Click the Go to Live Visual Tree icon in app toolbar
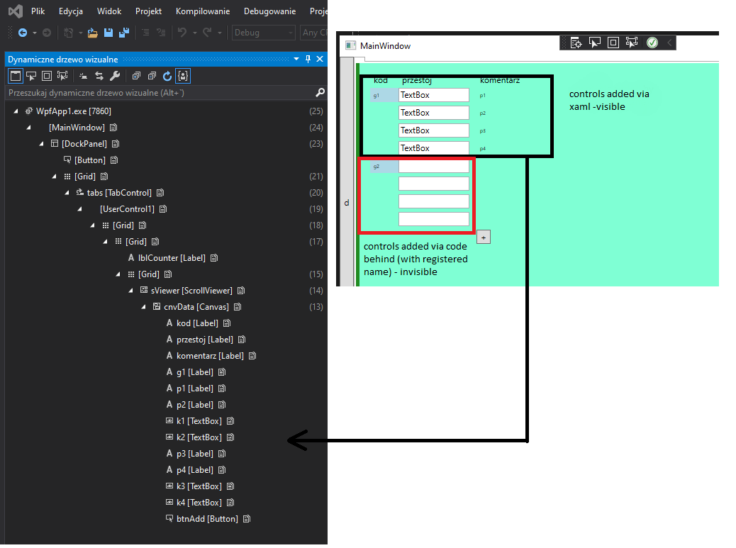Screen dimensions: 736x548 click(x=576, y=43)
